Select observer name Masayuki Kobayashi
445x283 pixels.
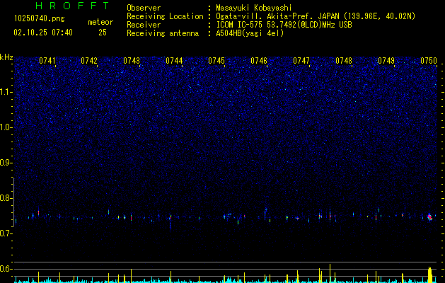coord(254,8)
